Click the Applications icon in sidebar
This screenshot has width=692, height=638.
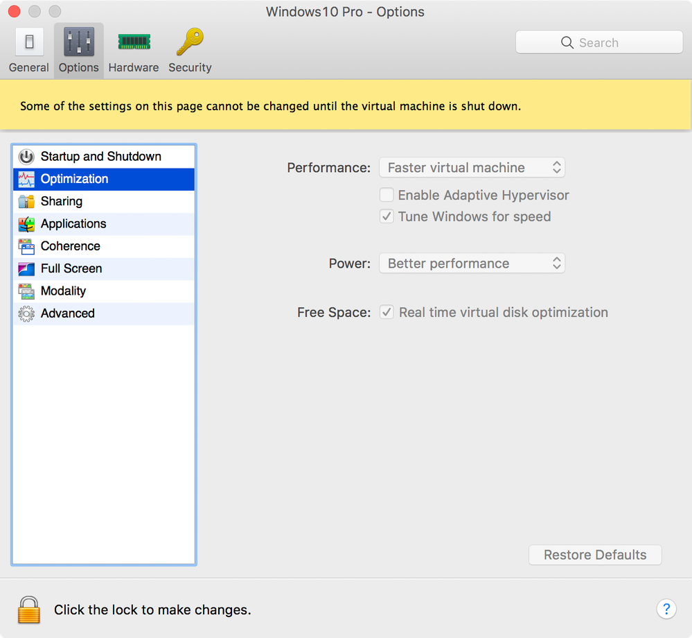coord(26,224)
